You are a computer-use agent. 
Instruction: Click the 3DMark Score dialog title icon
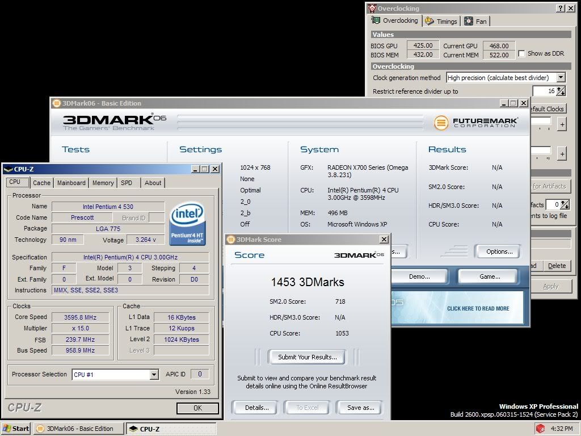[x=231, y=240]
